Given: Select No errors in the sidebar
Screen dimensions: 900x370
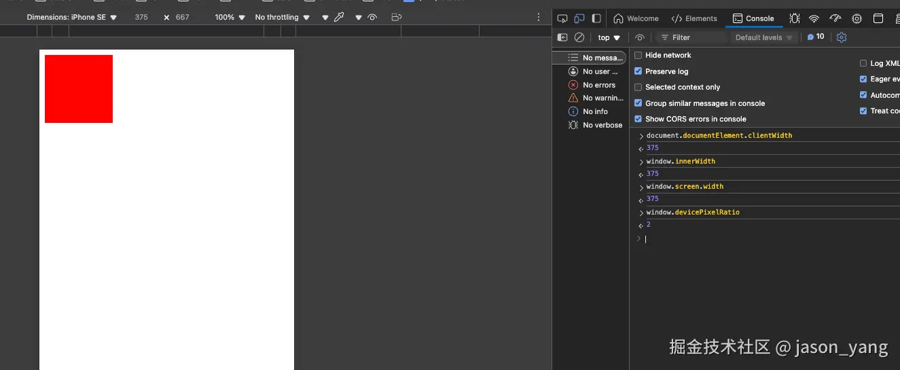Looking at the screenshot, I should [590, 85].
